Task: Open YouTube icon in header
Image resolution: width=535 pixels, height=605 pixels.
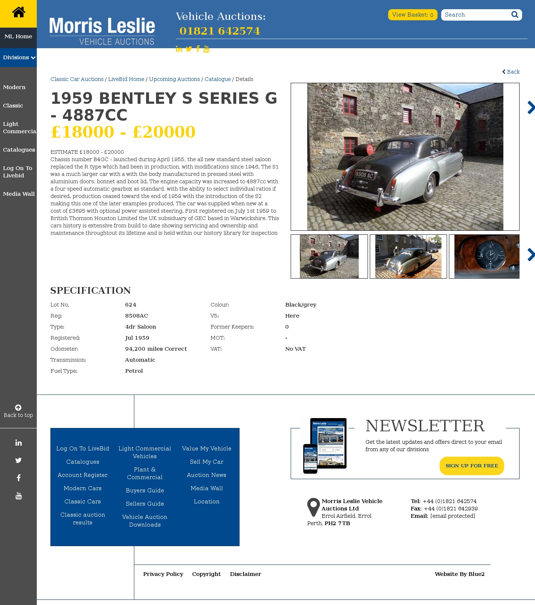Action: [x=206, y=49]
